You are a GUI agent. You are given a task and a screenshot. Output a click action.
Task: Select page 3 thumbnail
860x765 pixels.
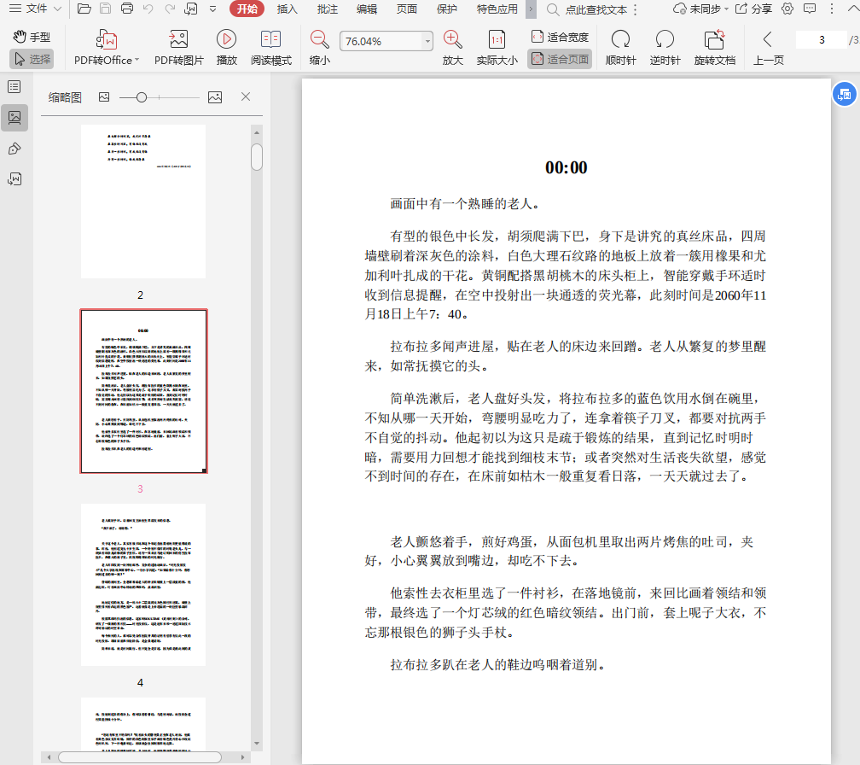[143, 391]
